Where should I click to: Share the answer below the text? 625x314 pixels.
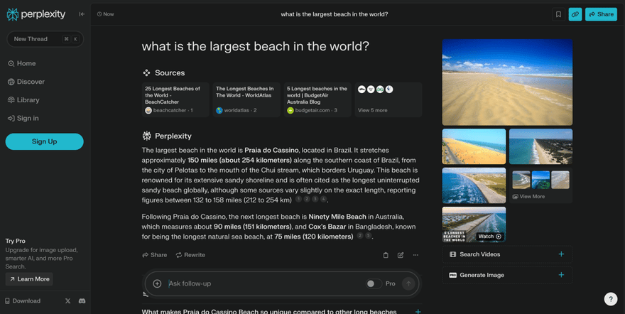155,255
